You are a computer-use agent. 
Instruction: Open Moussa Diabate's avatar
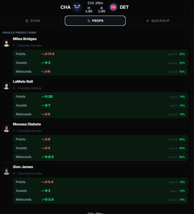[x=6, y=128]
